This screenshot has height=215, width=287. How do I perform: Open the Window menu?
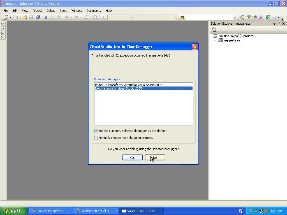click(x=77, y=11)
